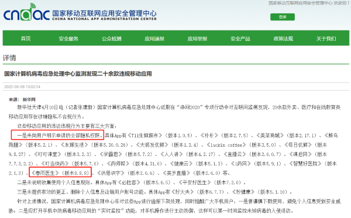
Task: Click the welcome text at top right
Action: pyautogui.click(x=309, y=3)
